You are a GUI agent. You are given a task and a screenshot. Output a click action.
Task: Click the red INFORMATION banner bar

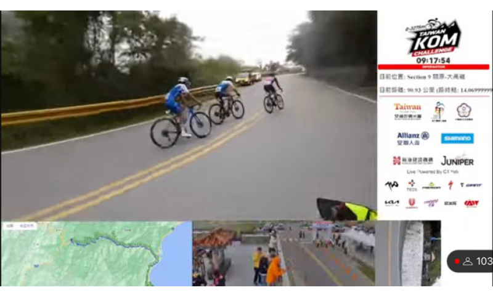point(434,67)
